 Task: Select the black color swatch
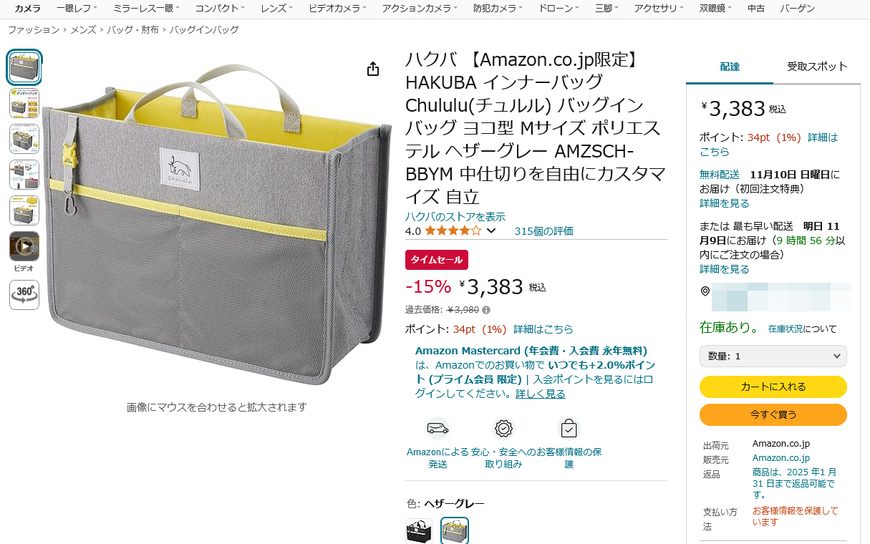pos(419,531)
